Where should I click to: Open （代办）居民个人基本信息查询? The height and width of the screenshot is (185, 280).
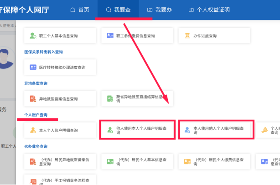(x=137, y=161)
